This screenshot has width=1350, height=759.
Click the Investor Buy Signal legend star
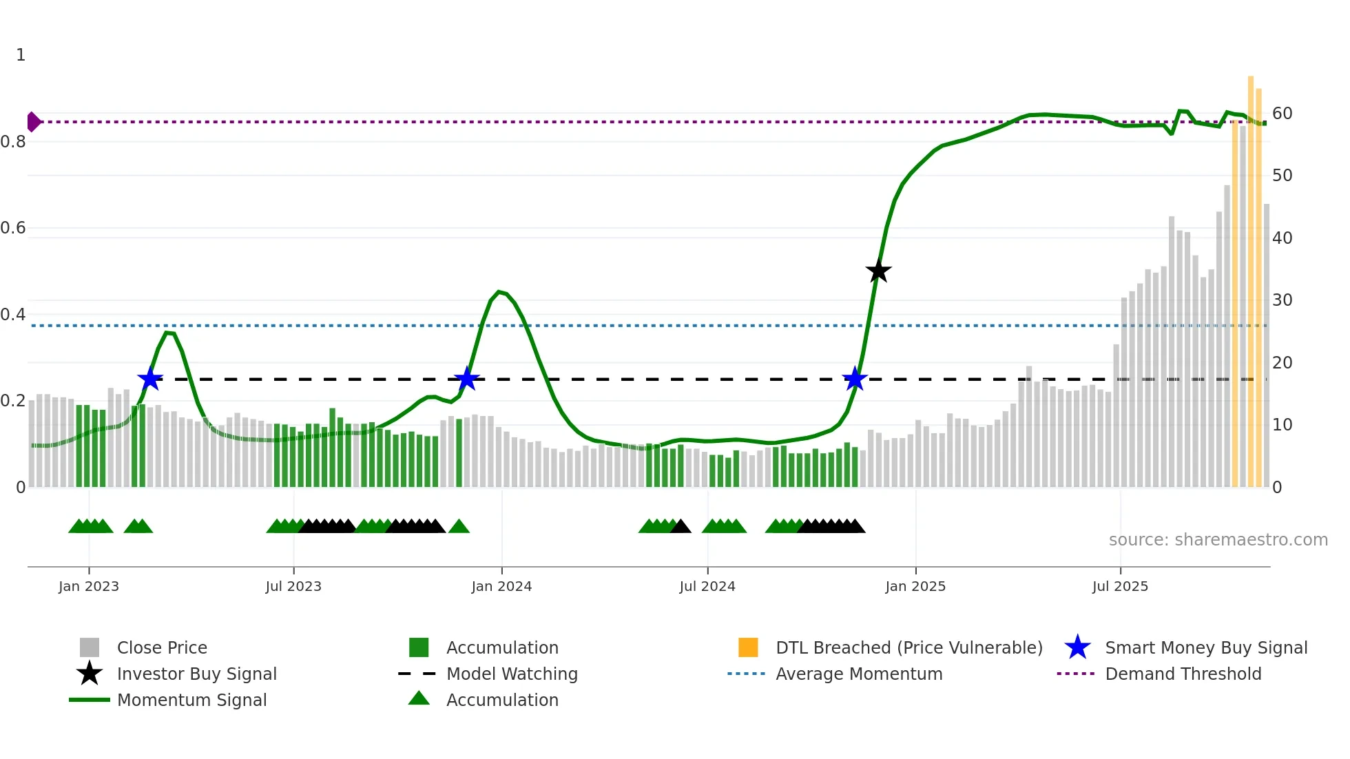[90, 674]
